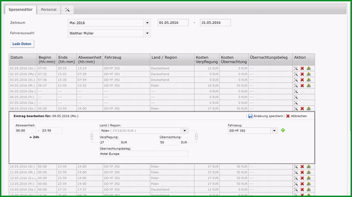This screenshot has height=197, width=352.
Task: Delete the 10.05.2016 entry
Action: [x=302, y=167]
